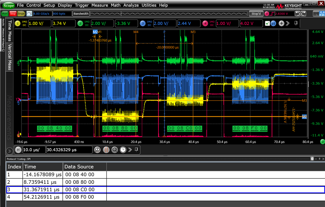Open the Setup menu

point(49,5)
